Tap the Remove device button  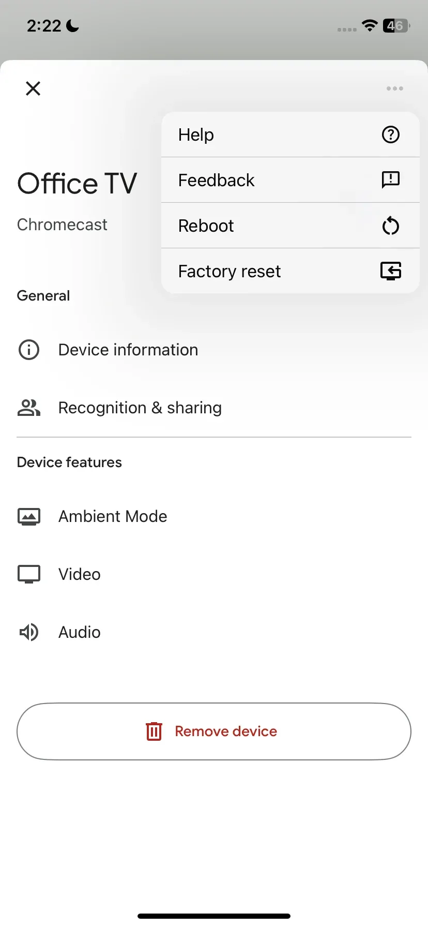214,731
